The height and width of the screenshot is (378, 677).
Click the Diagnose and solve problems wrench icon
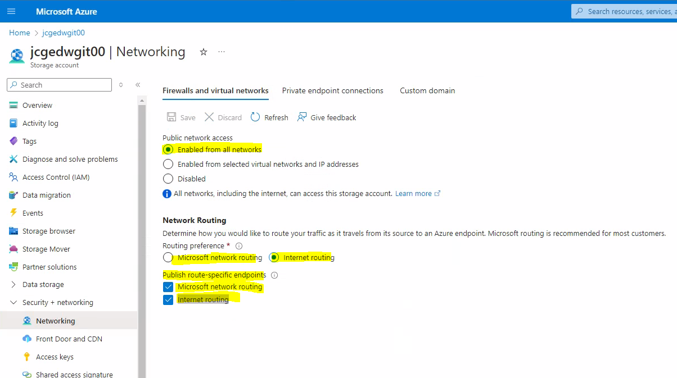[x=13, y=159]
